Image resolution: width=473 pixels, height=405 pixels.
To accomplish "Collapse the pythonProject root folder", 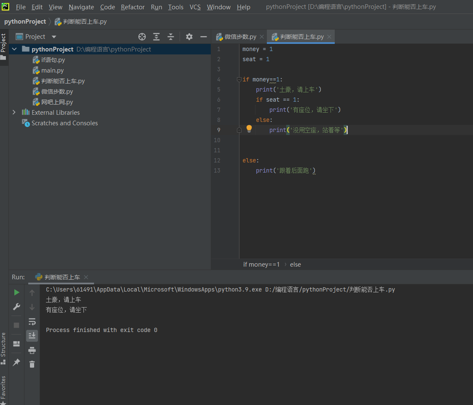I will click(x=14, y=49).
